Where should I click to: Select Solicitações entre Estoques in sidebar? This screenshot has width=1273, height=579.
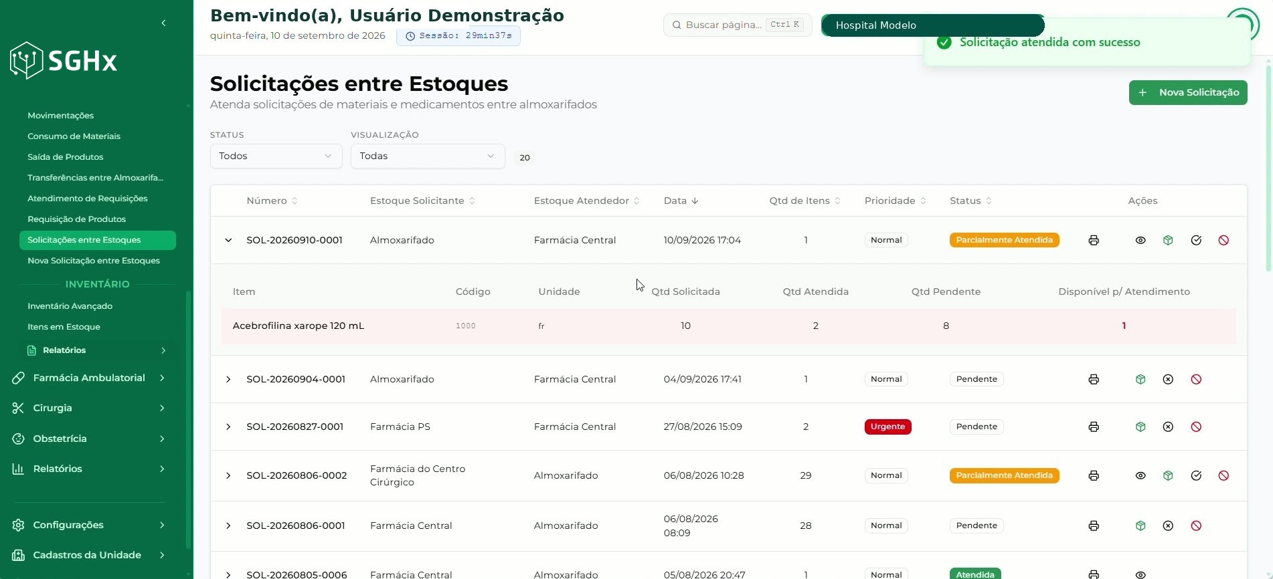tap(97, 240)
